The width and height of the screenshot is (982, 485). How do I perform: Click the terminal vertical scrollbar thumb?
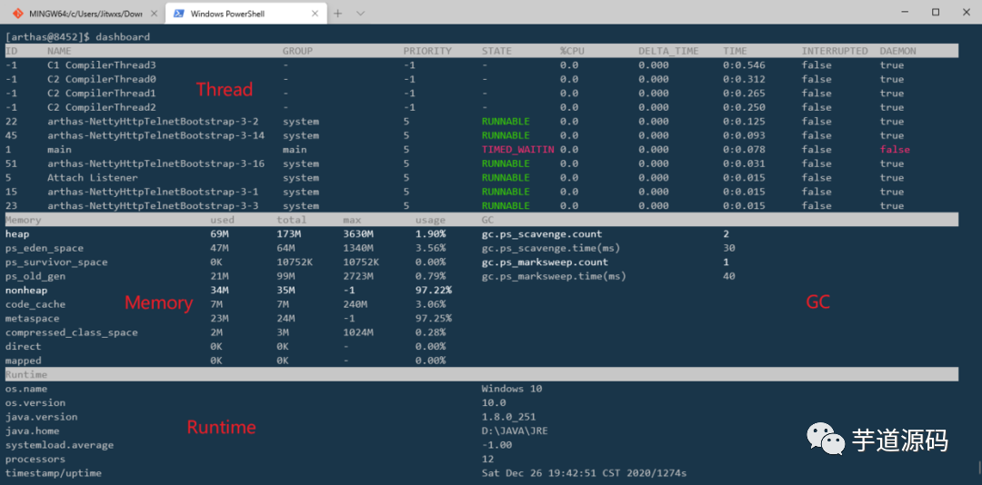(979, 467)
